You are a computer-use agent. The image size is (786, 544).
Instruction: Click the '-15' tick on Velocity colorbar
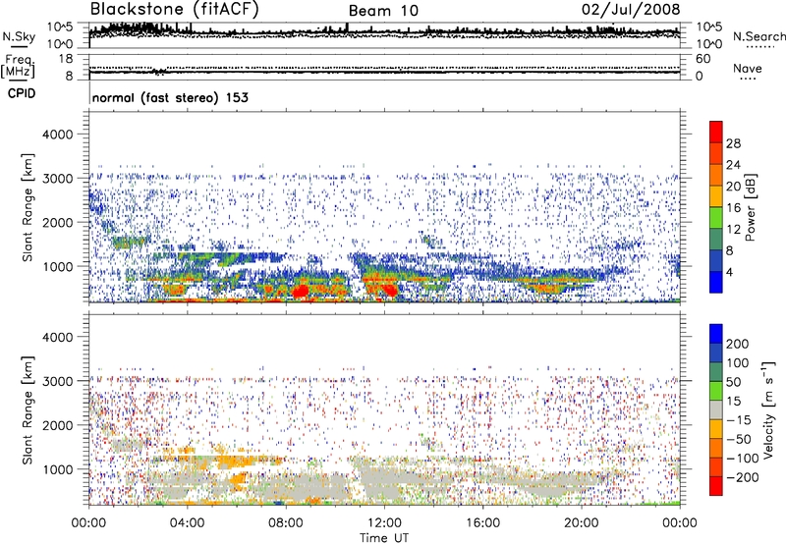739,419
